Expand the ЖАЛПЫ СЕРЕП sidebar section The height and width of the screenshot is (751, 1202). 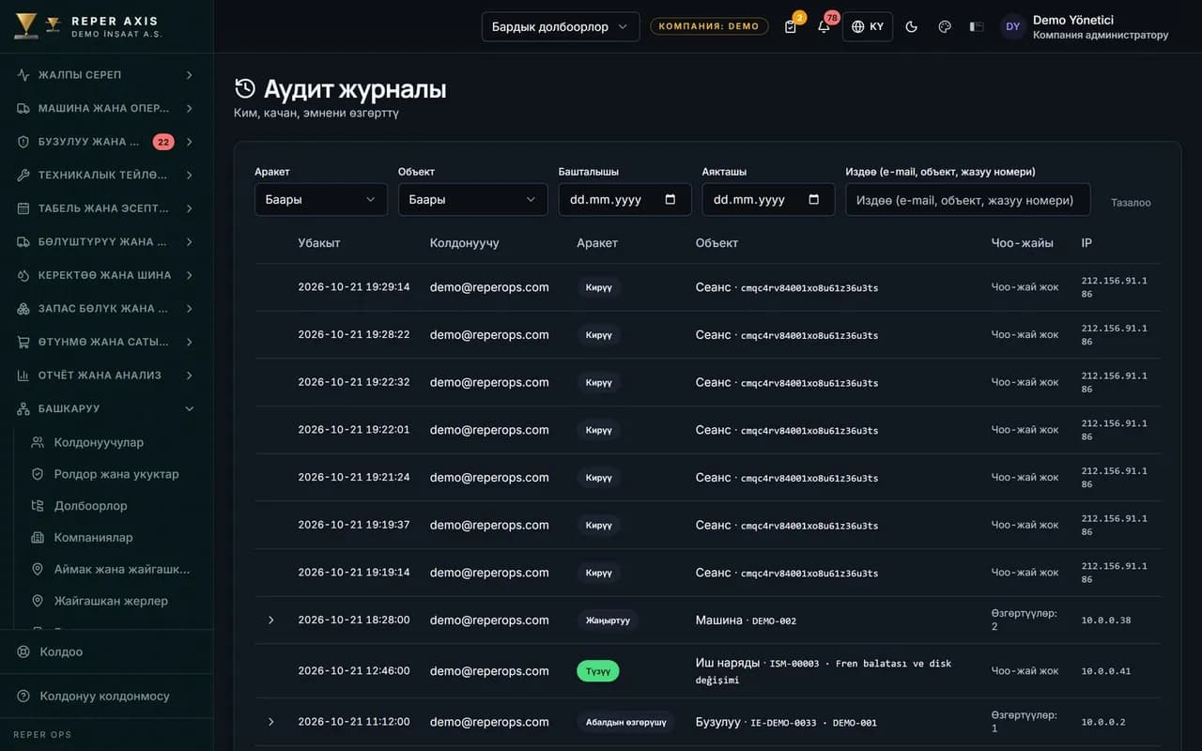point(106,75)
